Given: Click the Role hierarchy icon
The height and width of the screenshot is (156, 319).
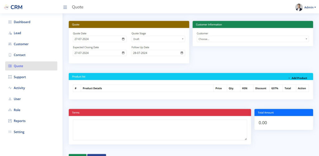Looking at the screenshot, I should click(x=10, y=110).
